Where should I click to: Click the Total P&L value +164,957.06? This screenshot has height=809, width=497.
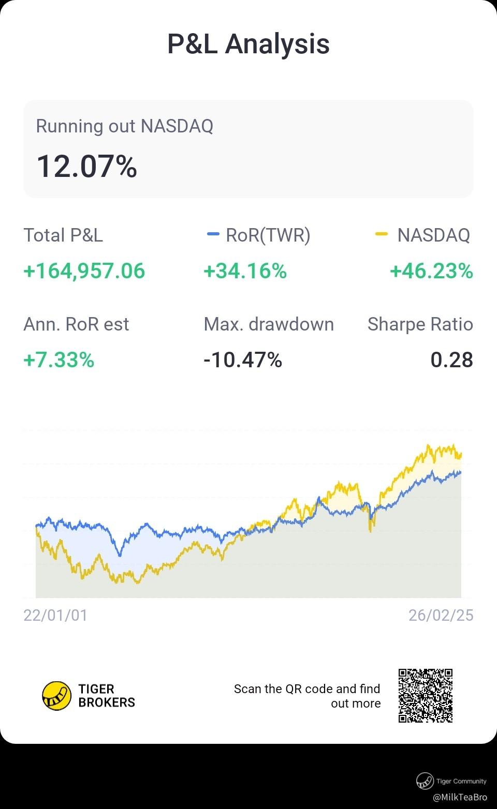pyautogui.click(x=84, y=271)
